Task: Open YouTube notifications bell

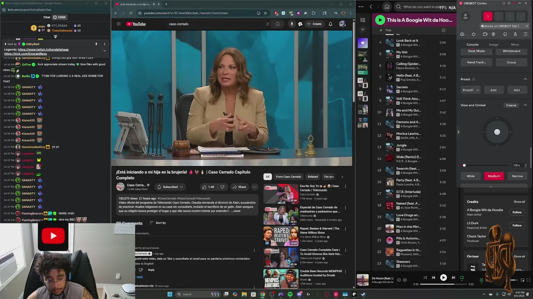Action: point(330,24)
